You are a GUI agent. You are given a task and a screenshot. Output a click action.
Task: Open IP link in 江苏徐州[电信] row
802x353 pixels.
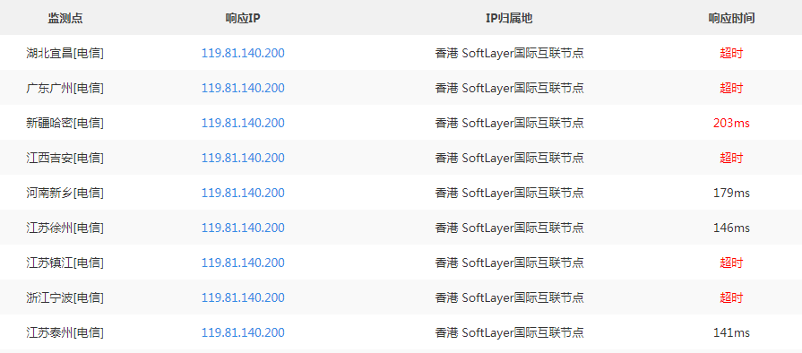tap(243, 228)
